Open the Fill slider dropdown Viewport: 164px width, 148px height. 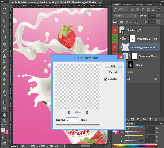coord(158,22)
